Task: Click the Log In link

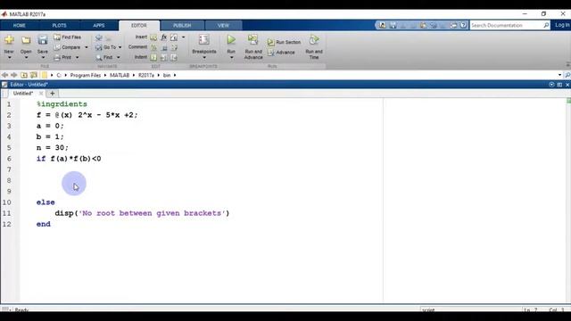Action: point(562,25)
